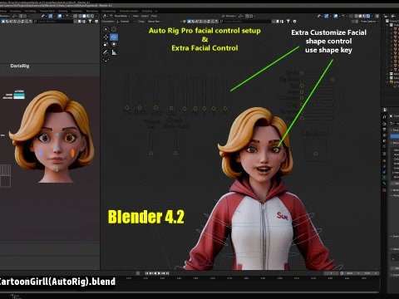The height and width of the screenshot is (299, 399).
Task: Switch to the Geometry Nodes workspace tab
Action: (x=129, y=11)
